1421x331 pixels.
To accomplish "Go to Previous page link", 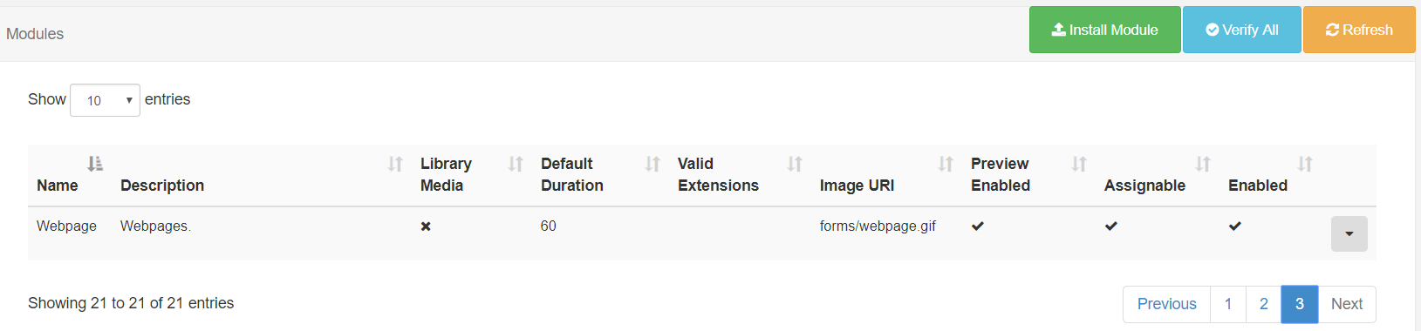I will [1167, 304].
